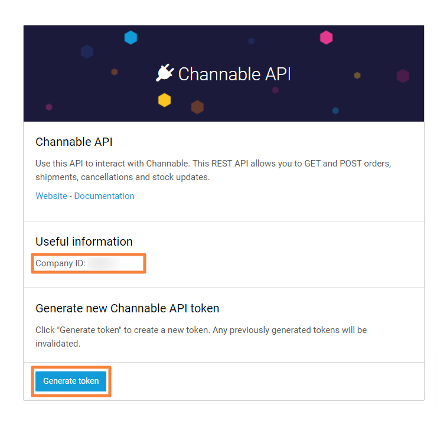Click the REST API description paragraph
This screenshot has width=437, height=421.
213,170
